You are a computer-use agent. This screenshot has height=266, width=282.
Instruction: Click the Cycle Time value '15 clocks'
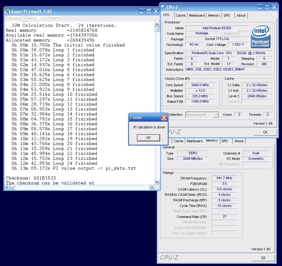(224, 206)
